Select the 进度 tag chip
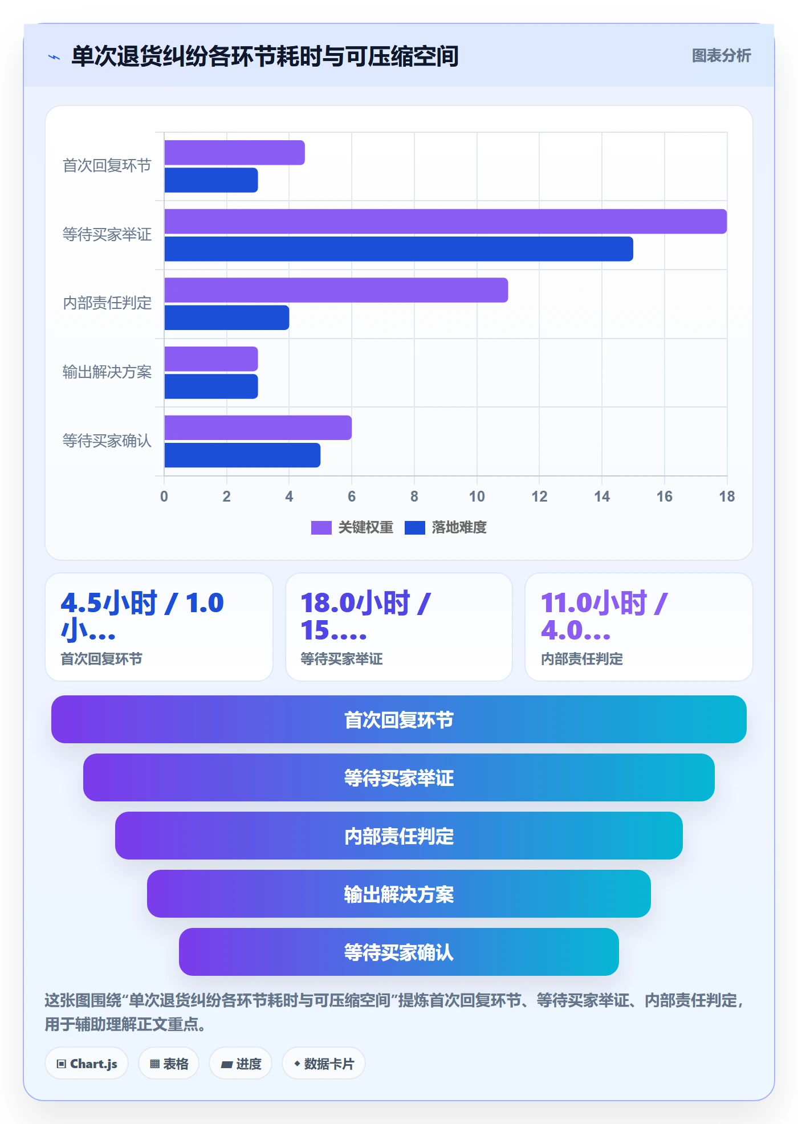The width and height of the screenshot is (798, 1124). pos(241,1064)
